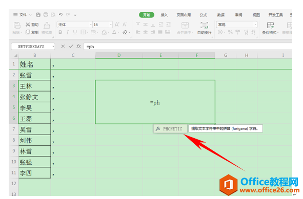Screen dimensions: 303x199
Task: Align text right
Action: 153,32
